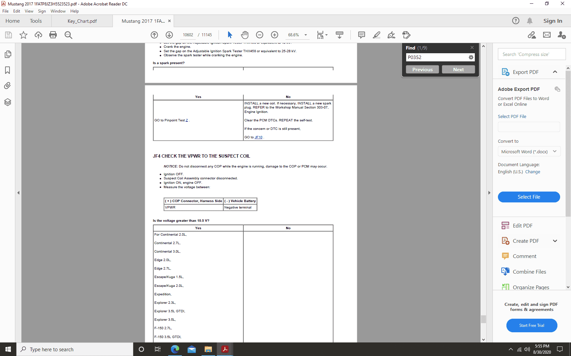Bookmark file with star icon
571x356 pixels.
[23, 35]
